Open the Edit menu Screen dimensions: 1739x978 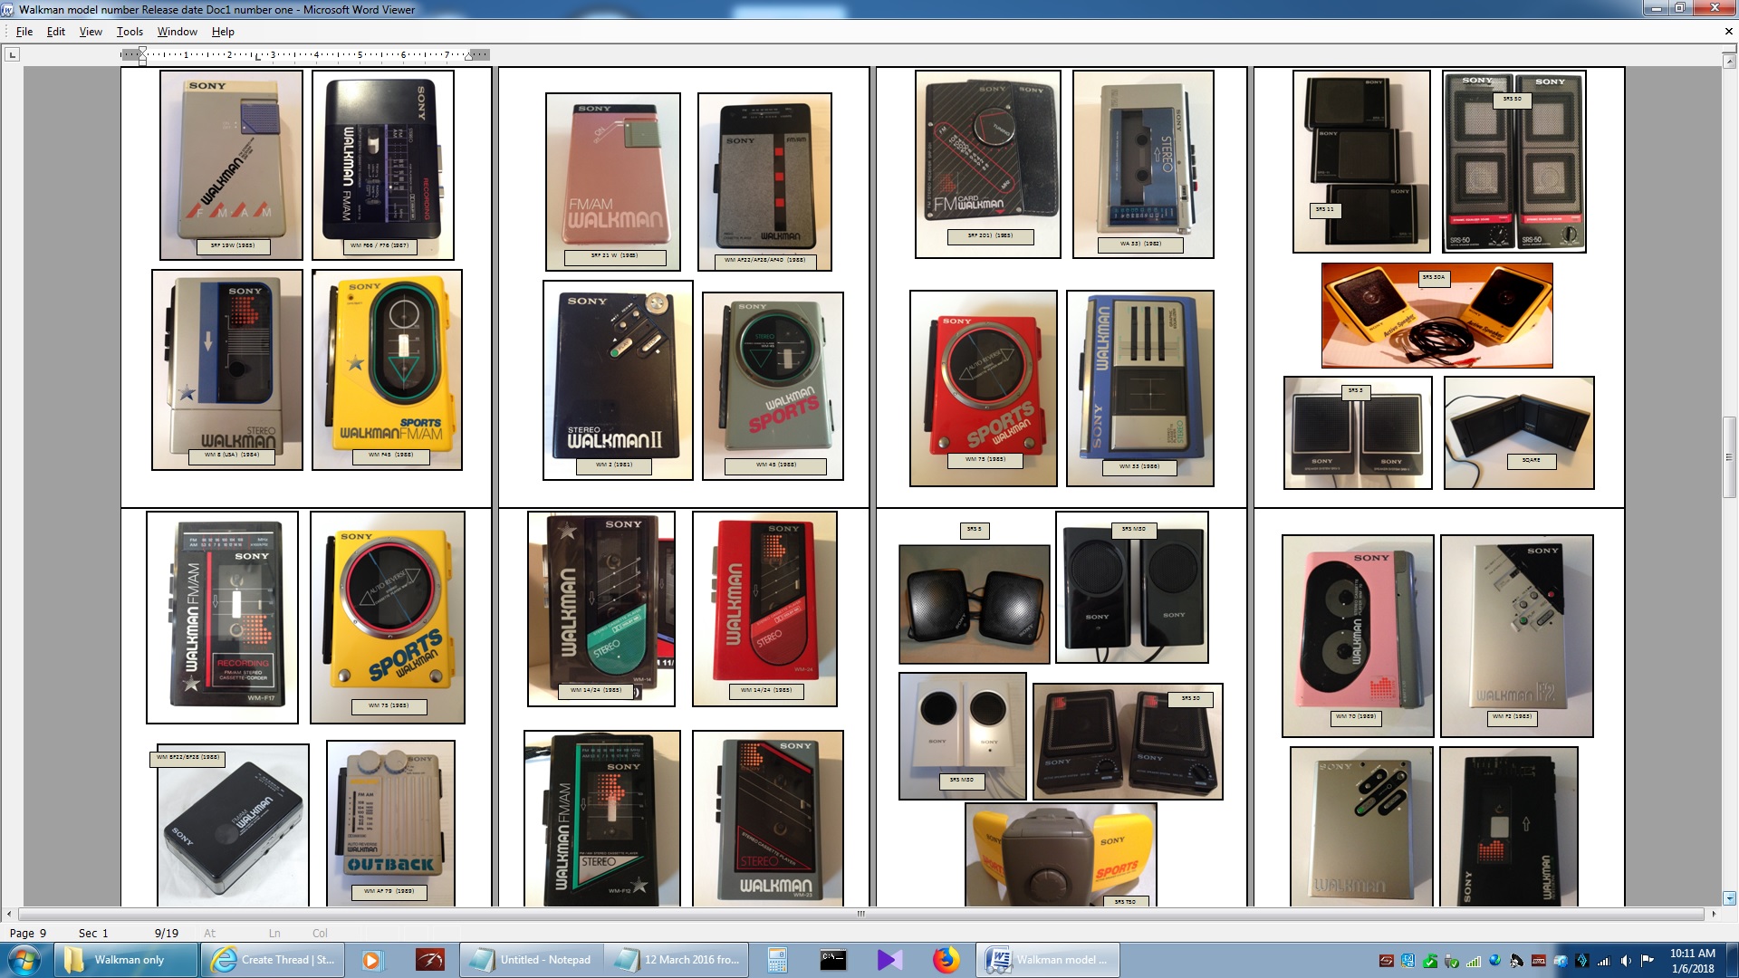tap(56, 32)
